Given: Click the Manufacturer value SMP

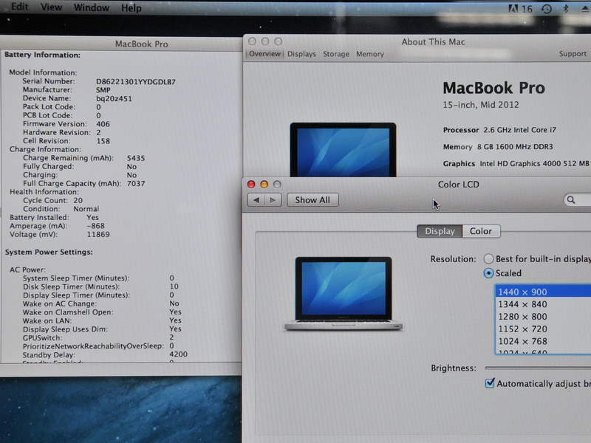Looking at the screenshot, I should [x=103, y=90].
